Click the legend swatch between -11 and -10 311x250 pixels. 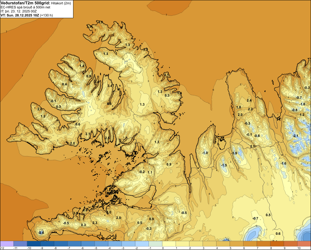(x=20, y=244)
